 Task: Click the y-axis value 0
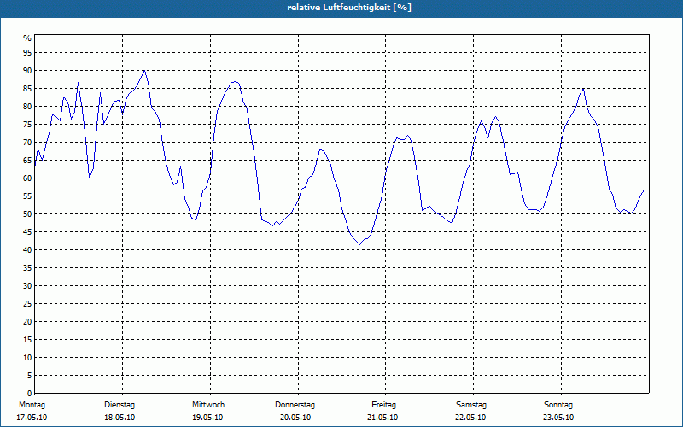(x=30, y=394)
